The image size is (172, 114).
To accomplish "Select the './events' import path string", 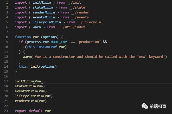I will click(x=81, y=17).
